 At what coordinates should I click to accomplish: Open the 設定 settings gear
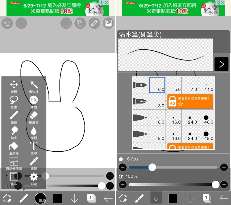[34, 179]
